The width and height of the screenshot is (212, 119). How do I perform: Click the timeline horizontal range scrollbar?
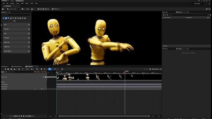pos(104,116)
